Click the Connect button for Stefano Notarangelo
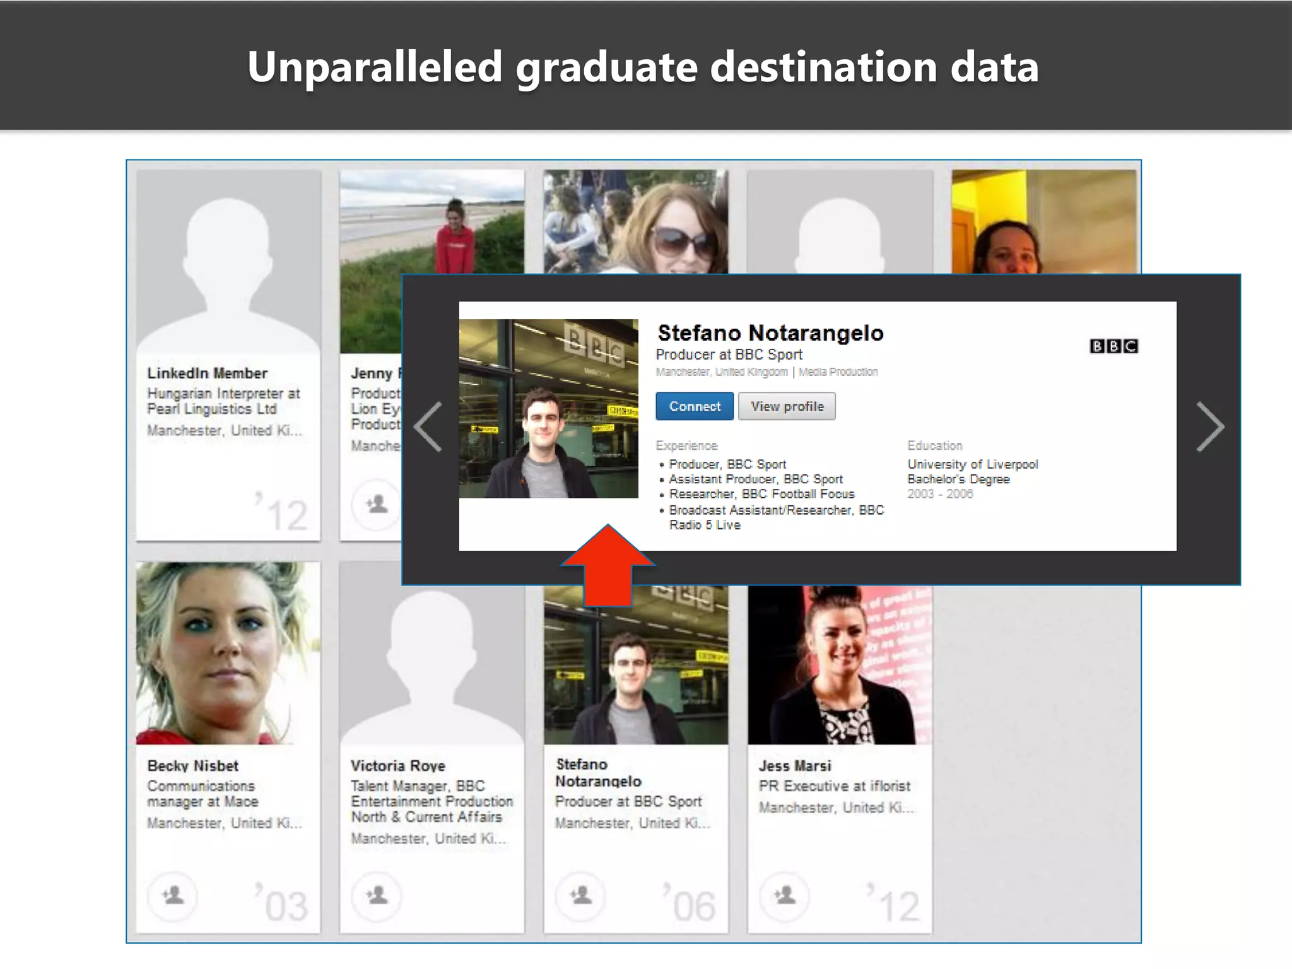 click(x=695, y=406)
